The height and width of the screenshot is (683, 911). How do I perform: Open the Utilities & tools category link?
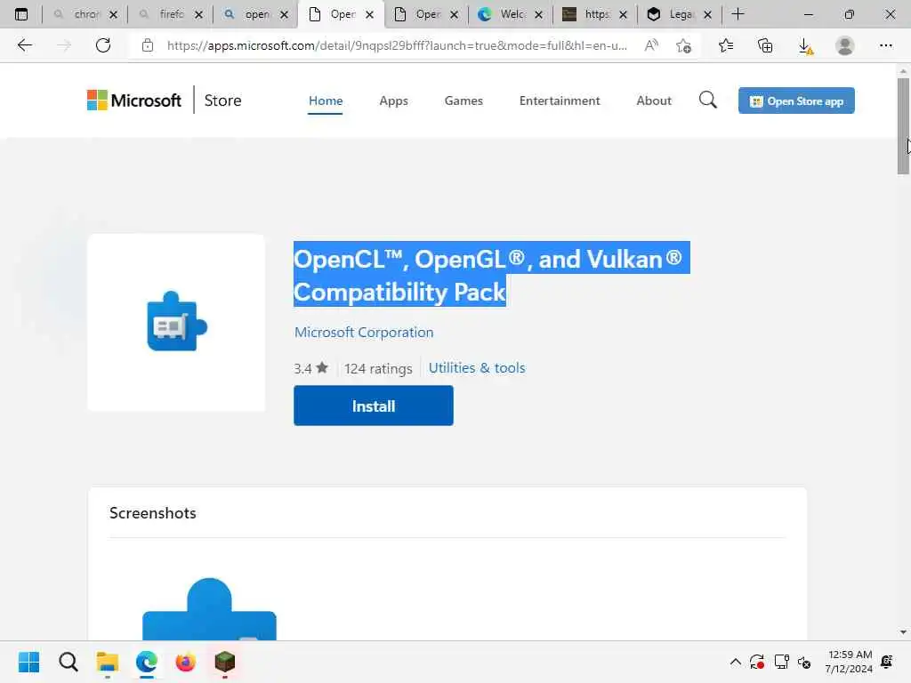click(477, 367)
